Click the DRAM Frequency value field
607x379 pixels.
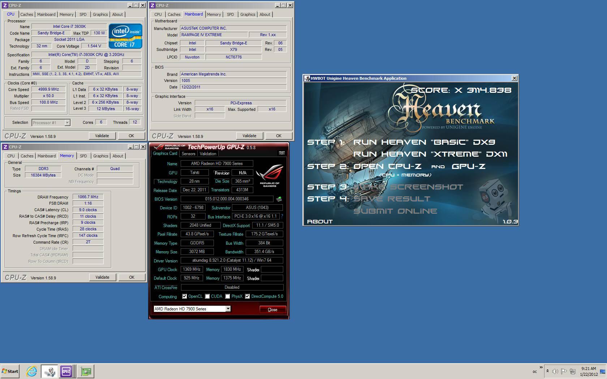88,197
